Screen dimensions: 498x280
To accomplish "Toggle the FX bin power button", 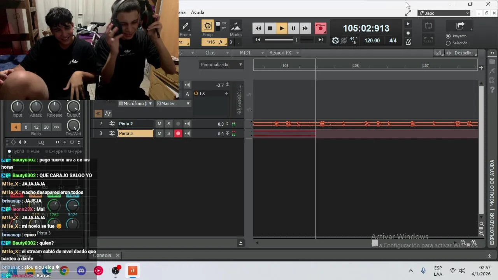I will point(196,93).
